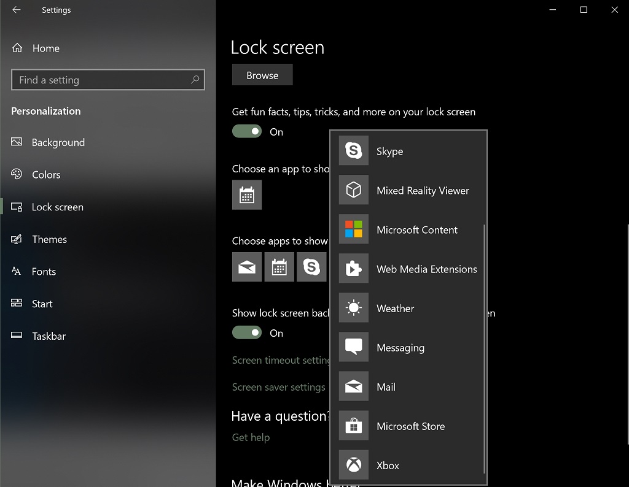629x487 pixels.
Task: Select Microsoft Store from the app list
Action: tap(408, 425)
